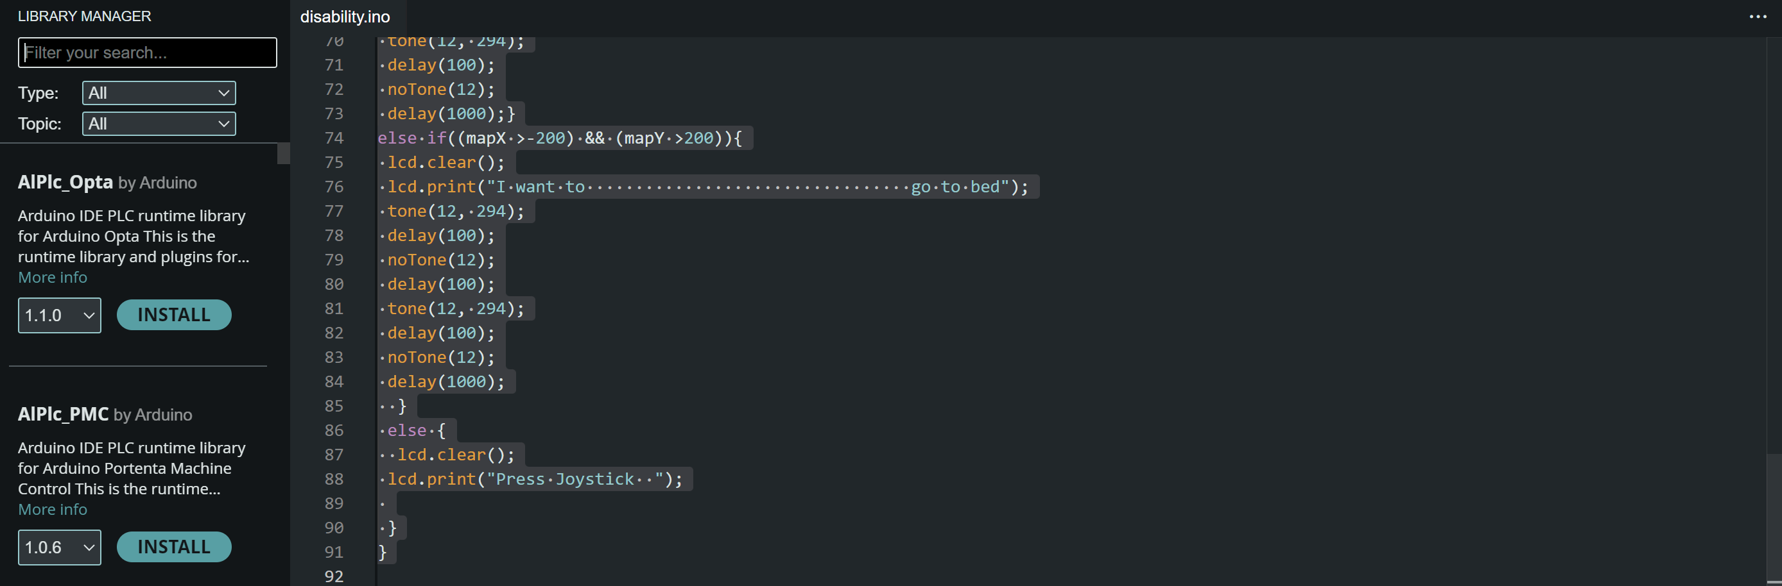Image resolution: width=1782 pixels, height=586 pixels.
Task: Place cursor on else if mapX condition line
Action: [560, 138]
